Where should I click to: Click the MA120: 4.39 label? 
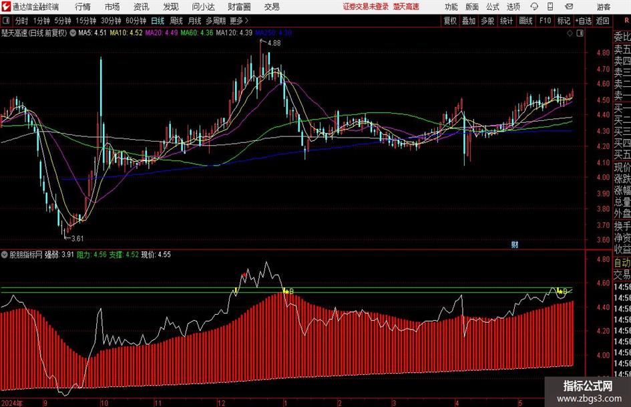(234, 33)
